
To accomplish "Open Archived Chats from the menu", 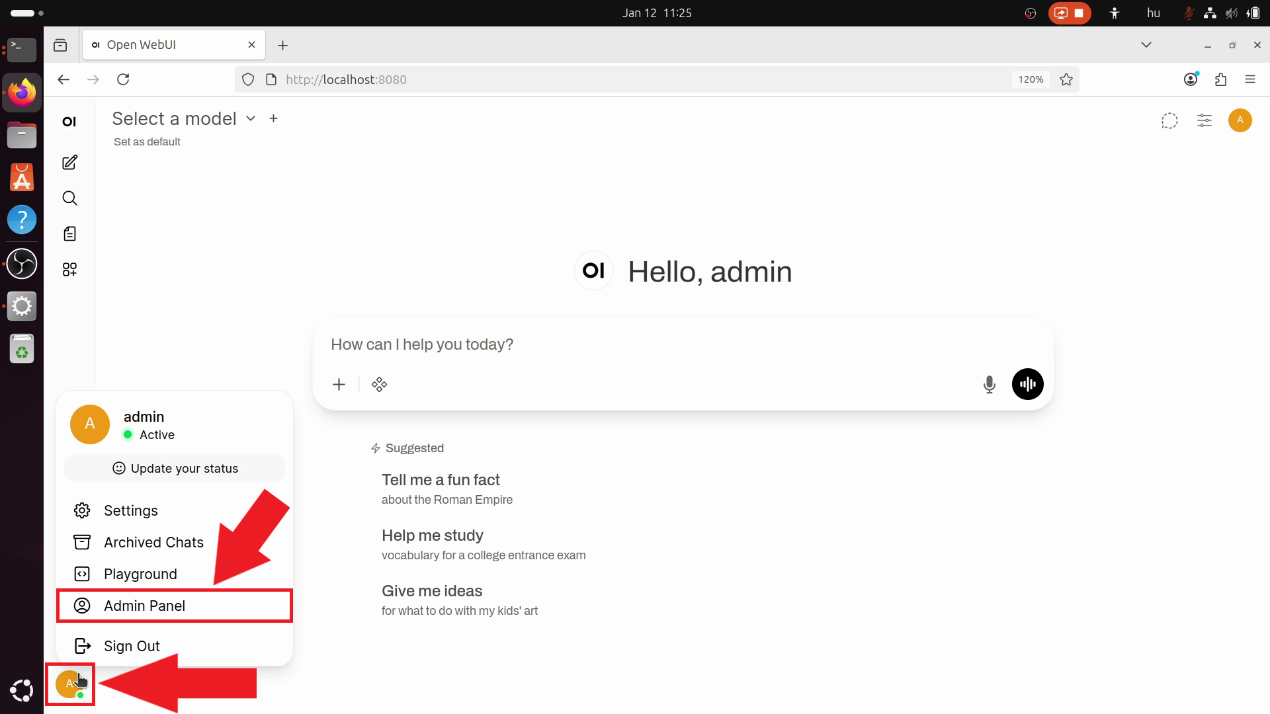I will [x=153, y=542].
